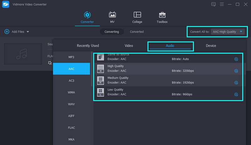This screenshot has width=251, height=145.
Task: Select the MP3 format in sidebar
Action: (x=71, y=57)
